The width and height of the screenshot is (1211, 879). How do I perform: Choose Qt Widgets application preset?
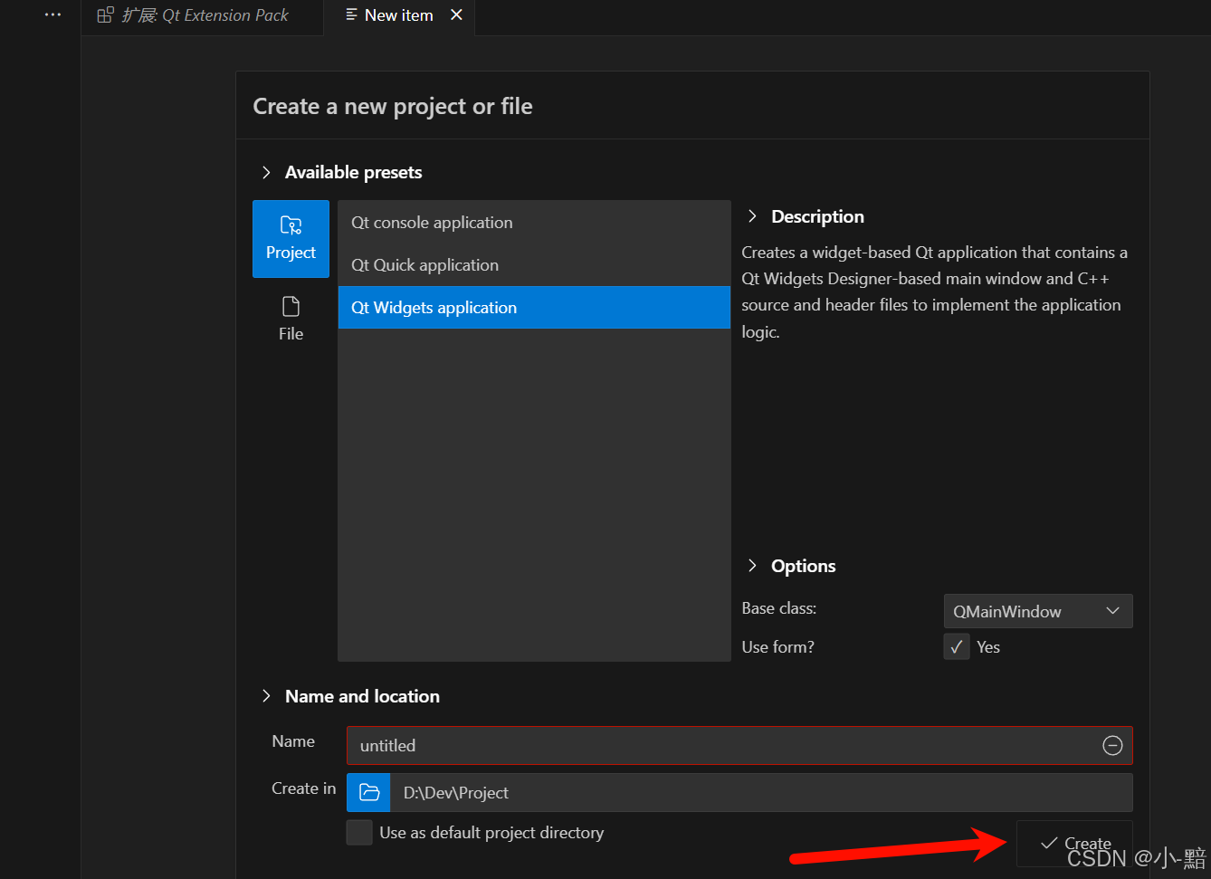pyautogui.click(x=534, y=308)
